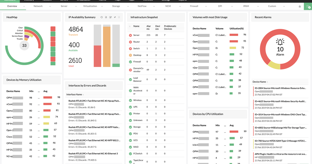The width and height of the screenshot is (312, 164).
Task: Select the Overview tab
Action: [x=12, y=6]
